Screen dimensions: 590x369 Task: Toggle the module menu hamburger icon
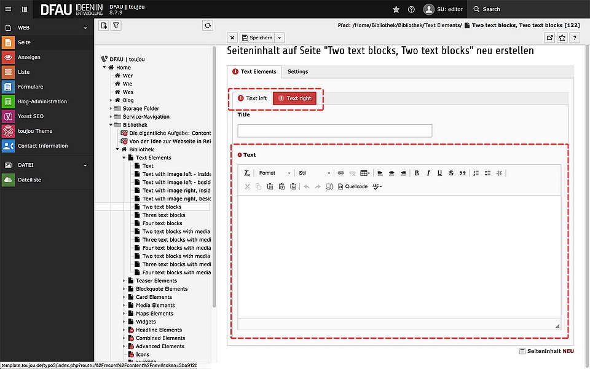(x=8, y=9)
